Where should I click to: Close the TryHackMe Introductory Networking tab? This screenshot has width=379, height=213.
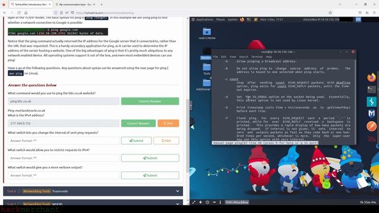[50, 4]
